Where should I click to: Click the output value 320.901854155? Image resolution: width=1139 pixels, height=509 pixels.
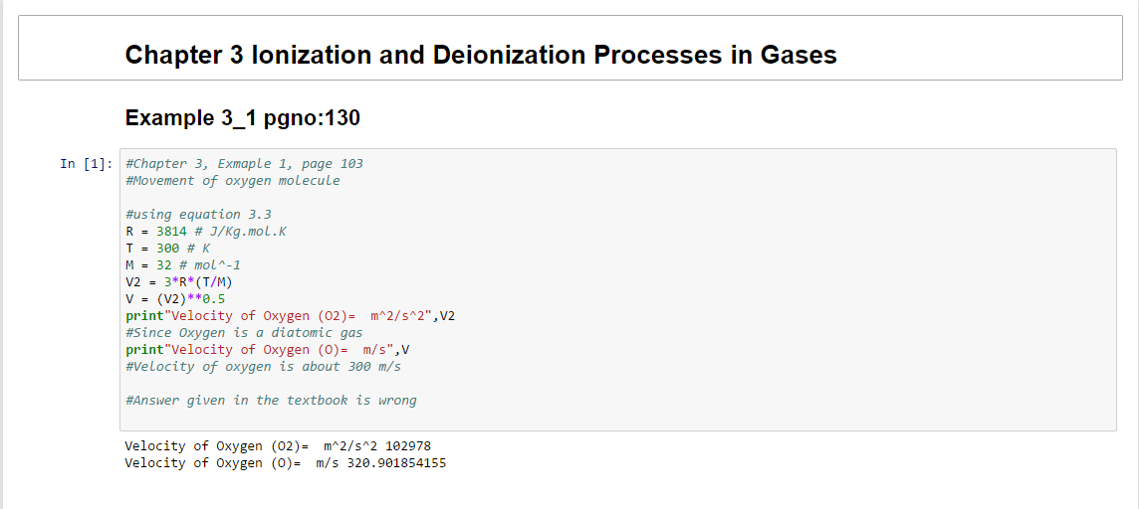pyautogui.click(x=396, y=463)
